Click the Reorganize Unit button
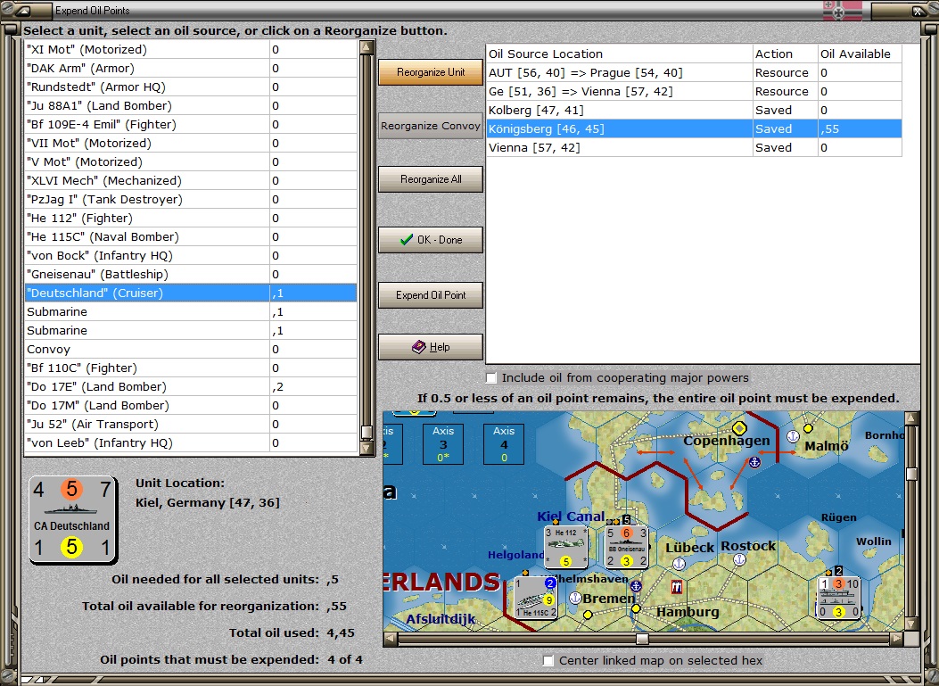 [x=431, y=72]
